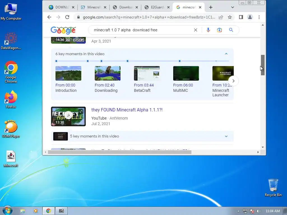Select the Recycle Bin icon
The width and height of the screenshot is (287, 215).
coord(273,188)
